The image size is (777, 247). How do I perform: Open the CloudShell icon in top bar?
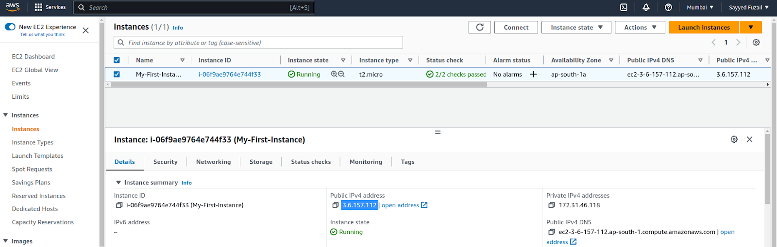[624, 7]
